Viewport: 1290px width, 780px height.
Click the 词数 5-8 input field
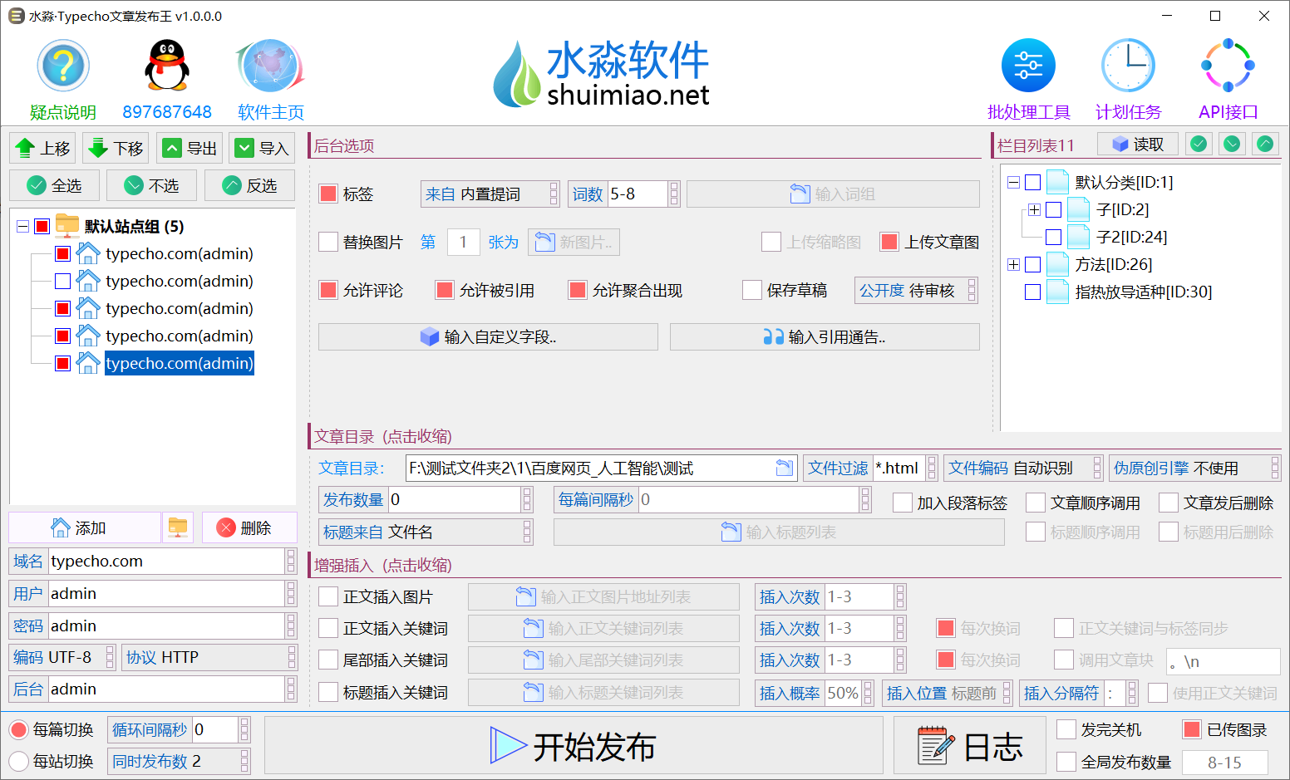click(638, 194)
